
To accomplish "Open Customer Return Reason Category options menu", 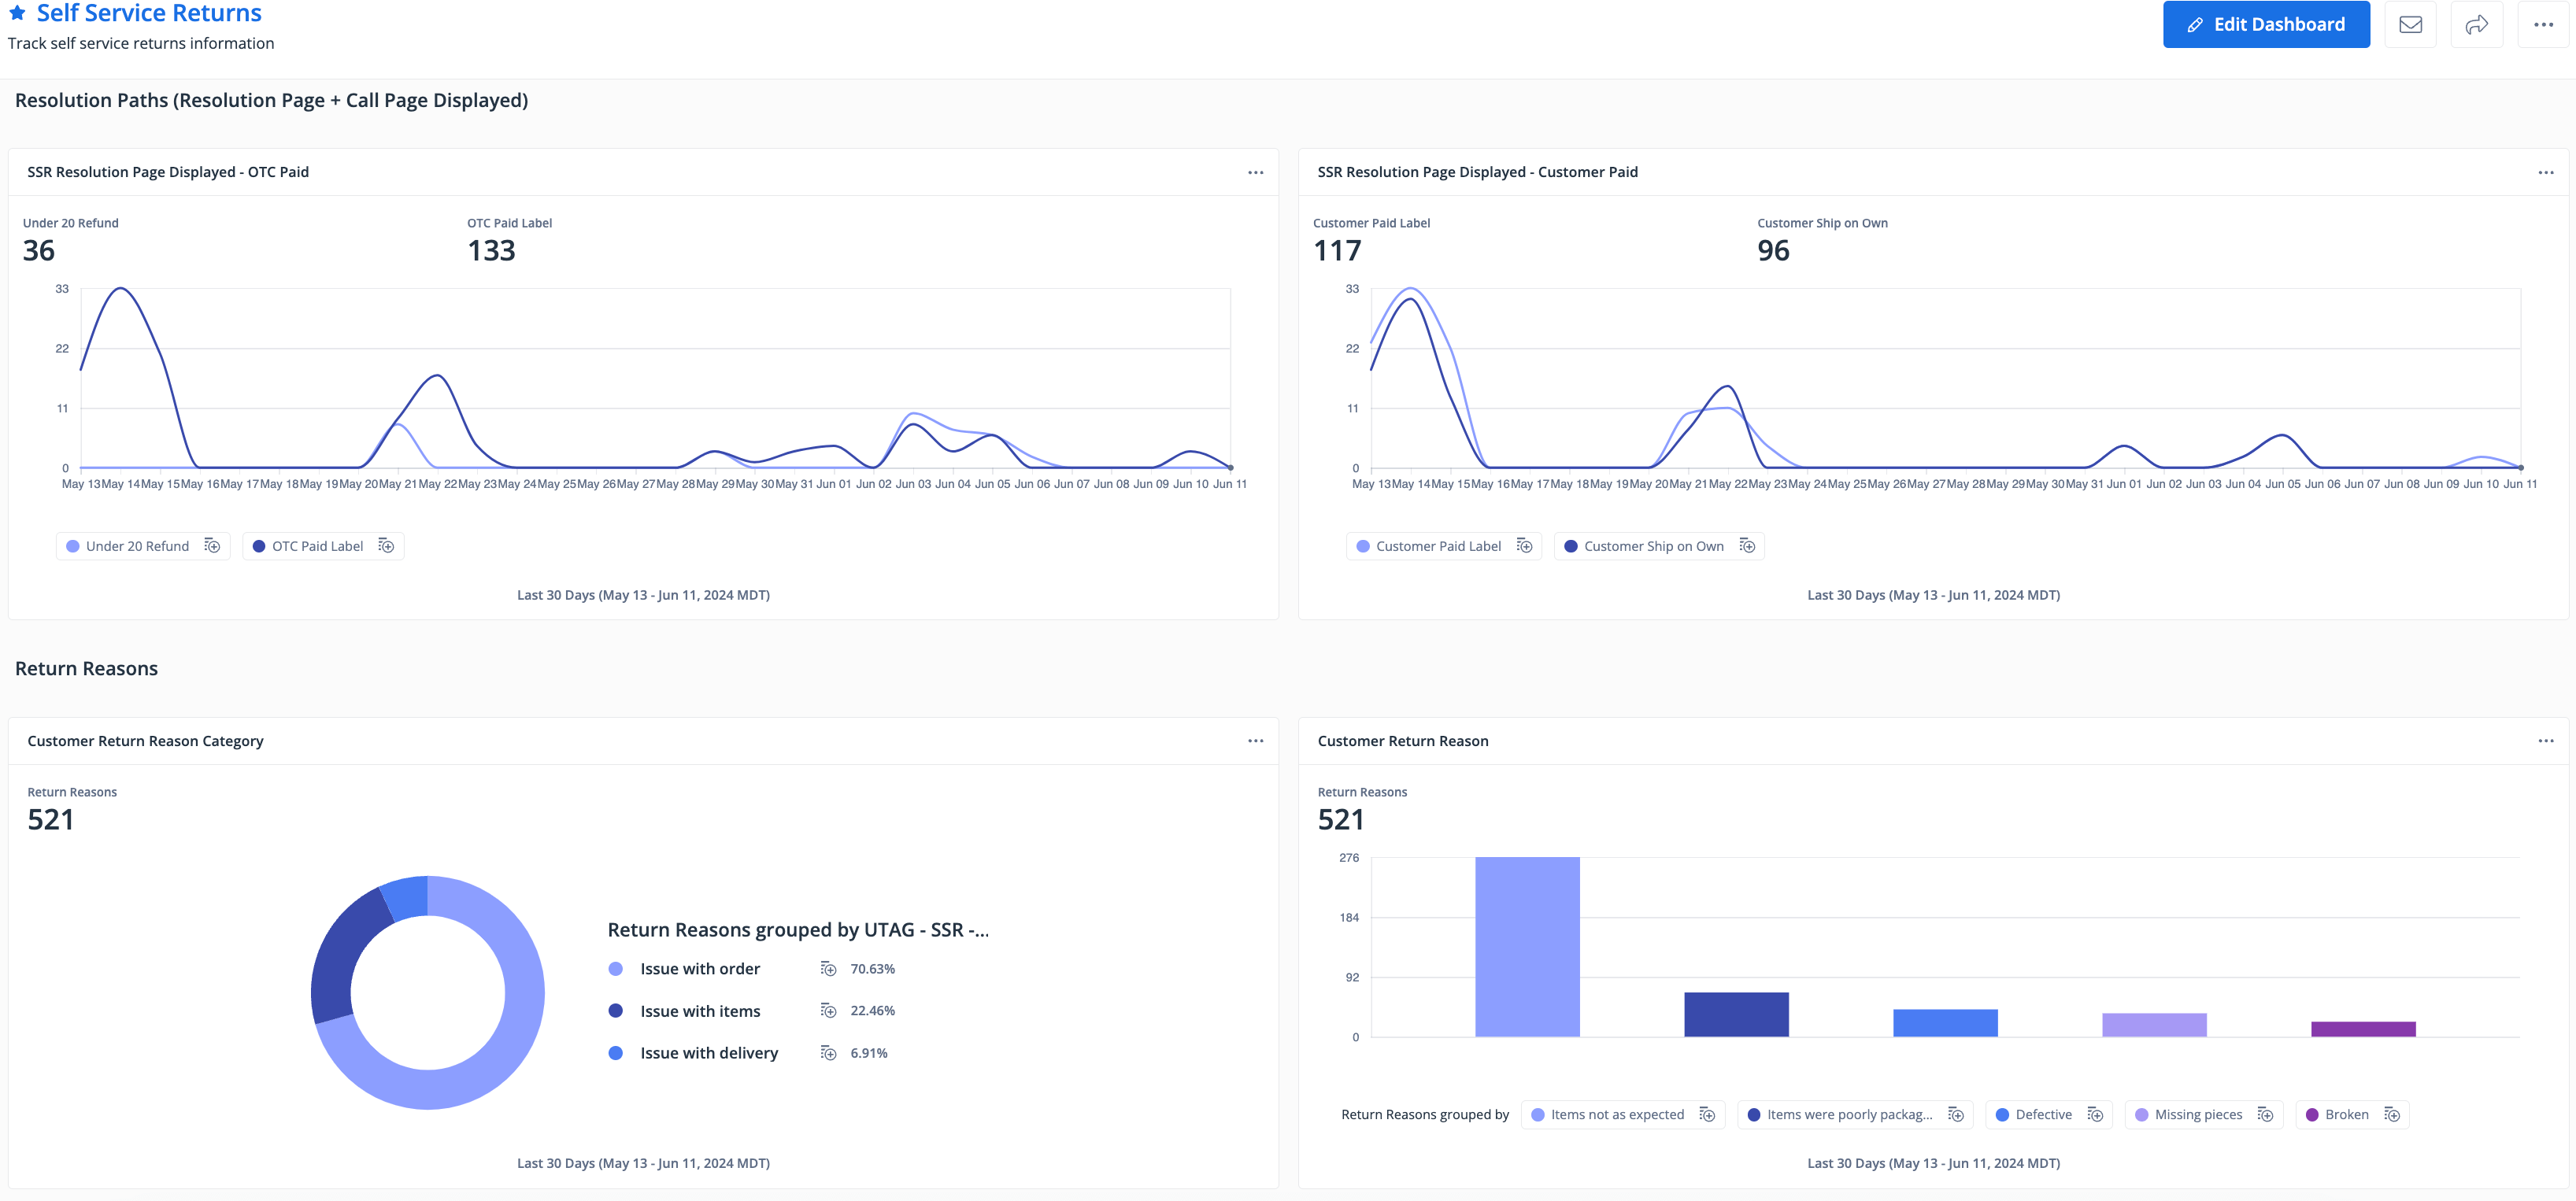I will pos(1255,741).
